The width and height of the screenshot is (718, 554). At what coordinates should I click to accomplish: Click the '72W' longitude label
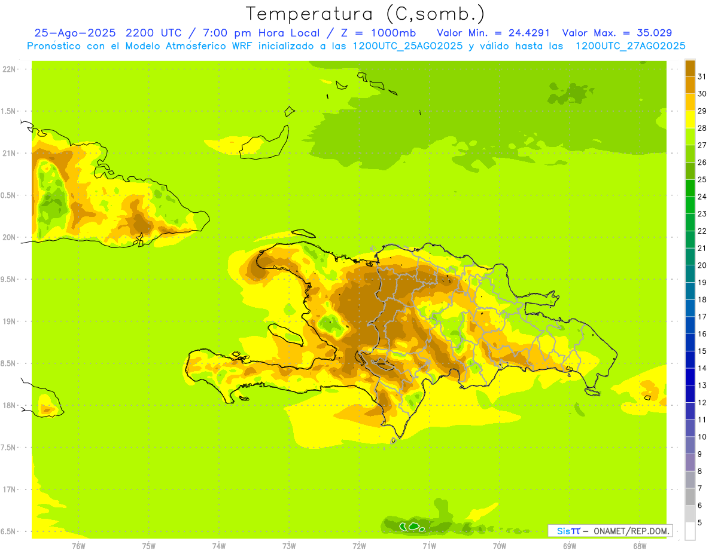pos(359,546)
